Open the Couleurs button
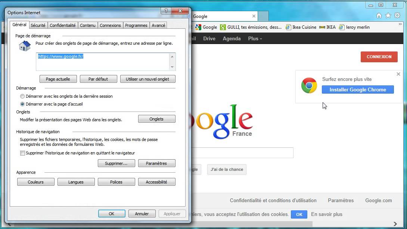 pyautogui.click(x=36, y=182)
